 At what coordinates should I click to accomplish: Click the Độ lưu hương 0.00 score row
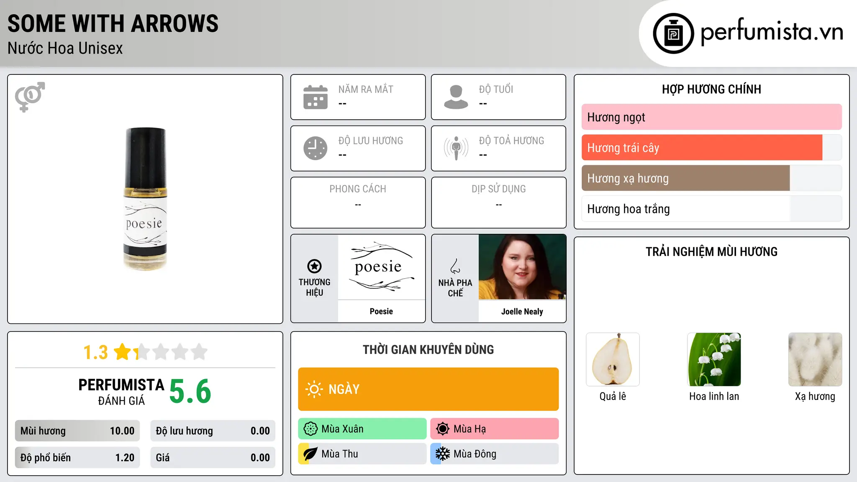tap(213, 431)
